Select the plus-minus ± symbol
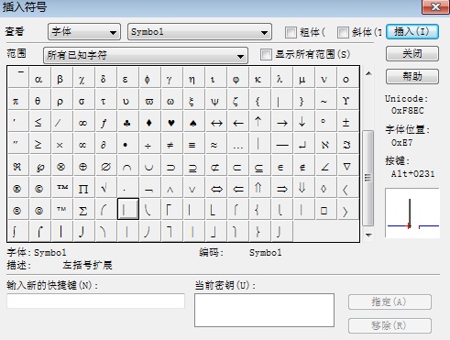 pyautogui.click(x=347, y=121)
